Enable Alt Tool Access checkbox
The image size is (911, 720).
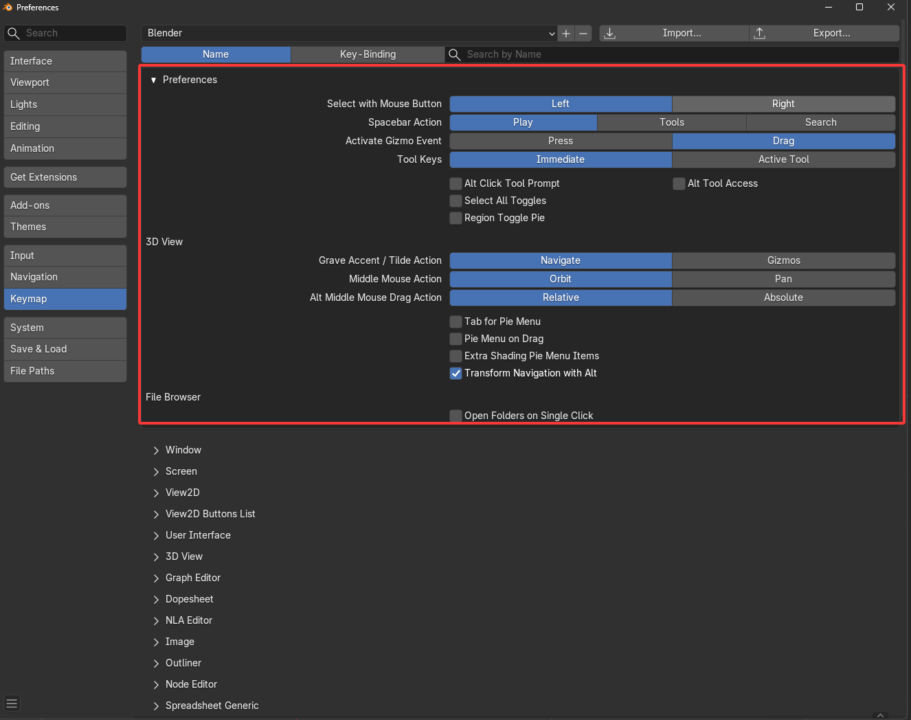pyautogui.click(x=679, y=183)
